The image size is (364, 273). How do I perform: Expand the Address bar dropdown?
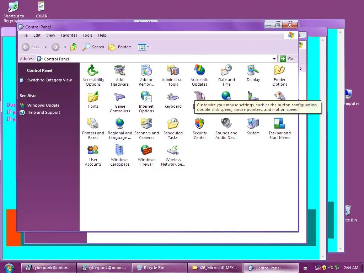tap(274, 59)
